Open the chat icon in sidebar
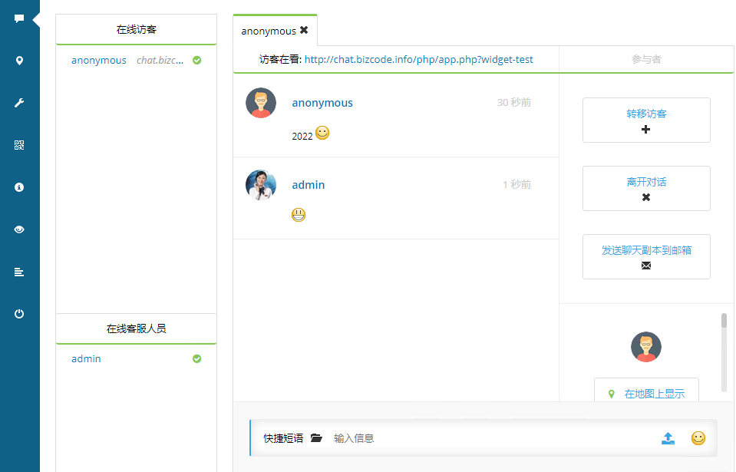736x472 pixels. (x=18, y=18)
